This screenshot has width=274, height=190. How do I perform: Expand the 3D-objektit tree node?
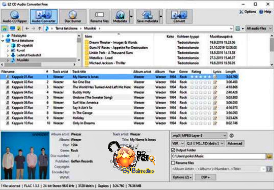coord(8,46)
